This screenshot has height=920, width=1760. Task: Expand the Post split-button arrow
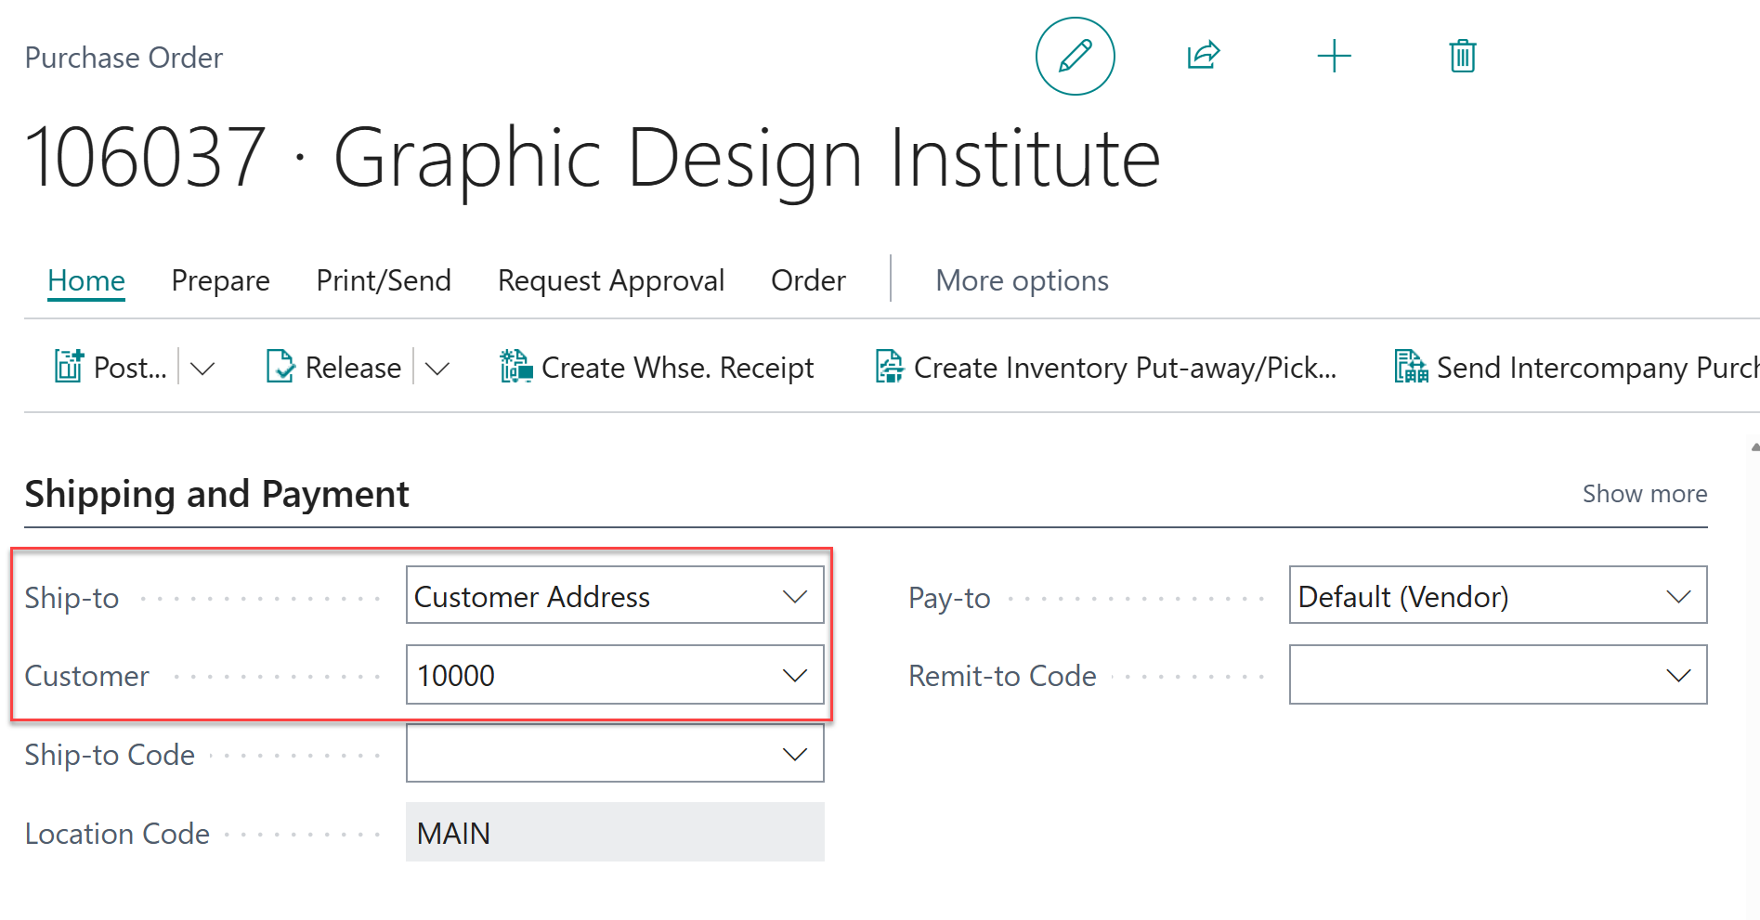click(202, 369)
